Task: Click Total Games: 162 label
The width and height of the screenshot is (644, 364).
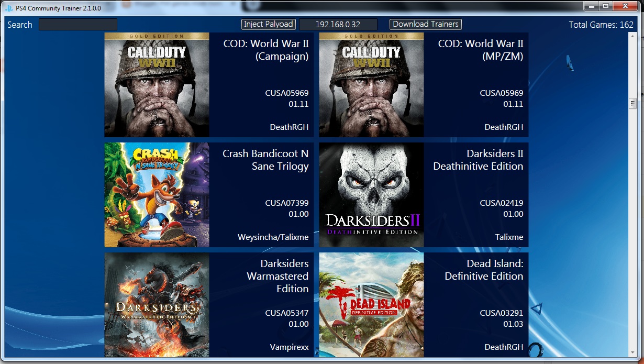Action: click(601, 25)
